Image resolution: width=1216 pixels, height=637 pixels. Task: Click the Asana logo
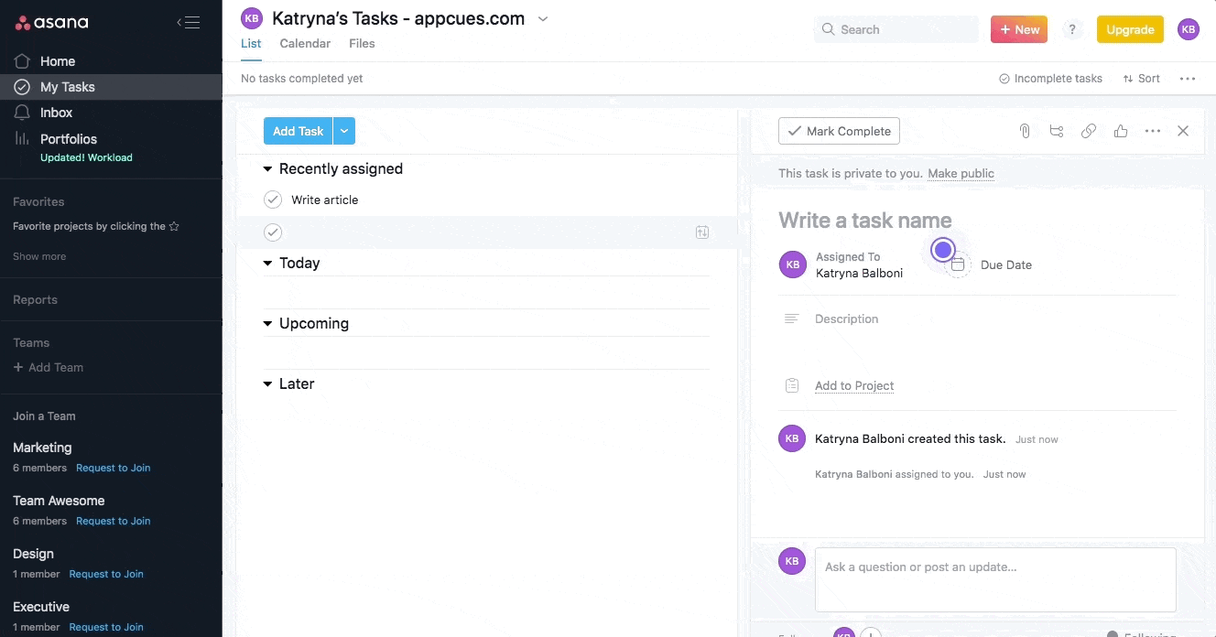[52, 22]
